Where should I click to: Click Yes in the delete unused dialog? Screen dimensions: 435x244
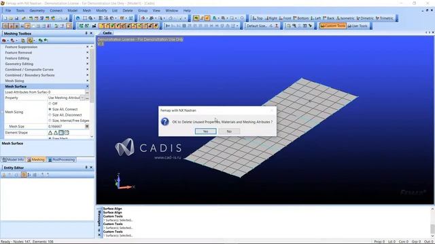(205, 131)
